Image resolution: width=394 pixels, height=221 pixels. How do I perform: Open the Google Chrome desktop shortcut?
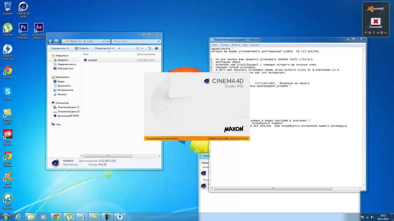point(8,159)
